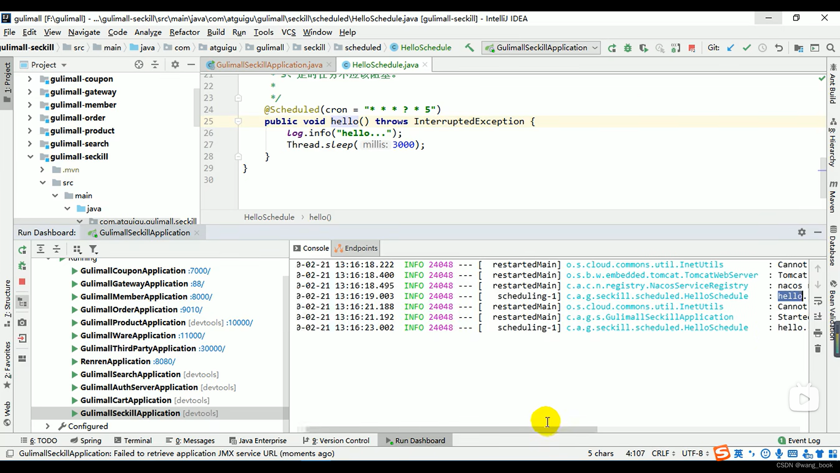The height and width of the screenshot is (473, 840).
Task: Change UTF-8 file encoding in status bar
Action: (x=695, y=453)
